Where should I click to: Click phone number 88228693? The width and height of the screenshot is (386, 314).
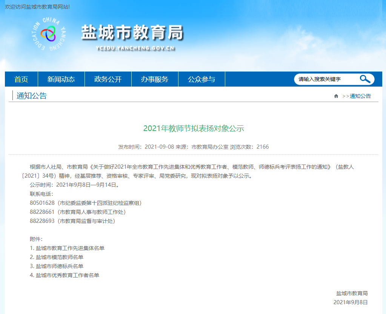pyautogui.click(x=42, y=221)
